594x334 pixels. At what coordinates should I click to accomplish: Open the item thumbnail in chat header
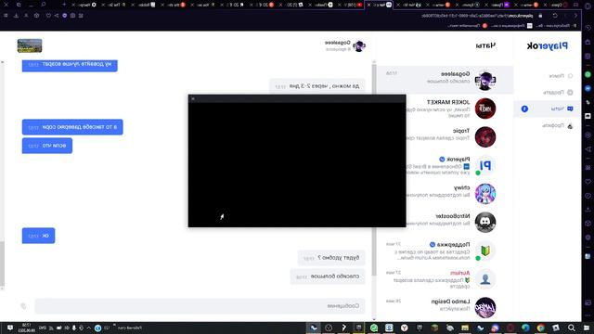click(x=30, y=45)
